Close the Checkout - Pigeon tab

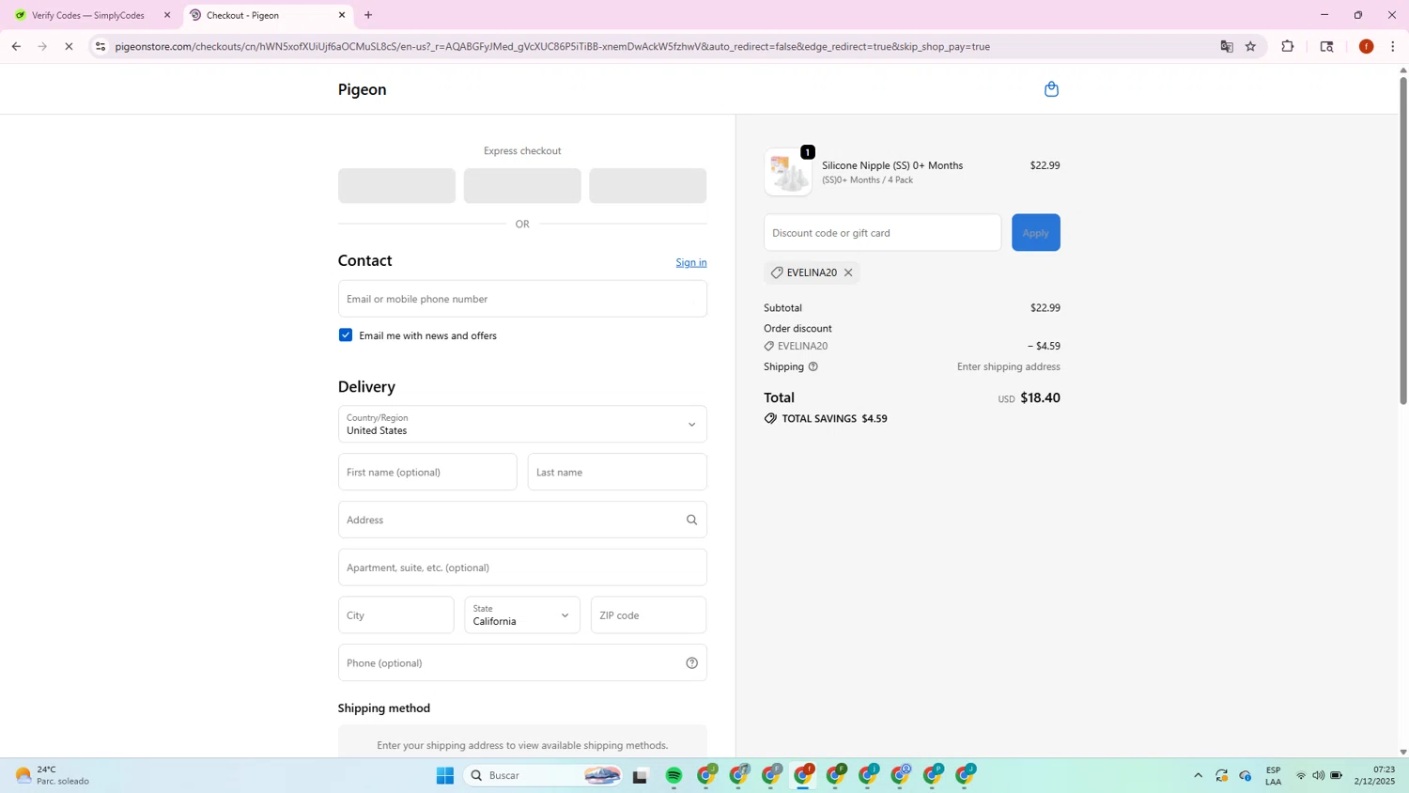342,15
